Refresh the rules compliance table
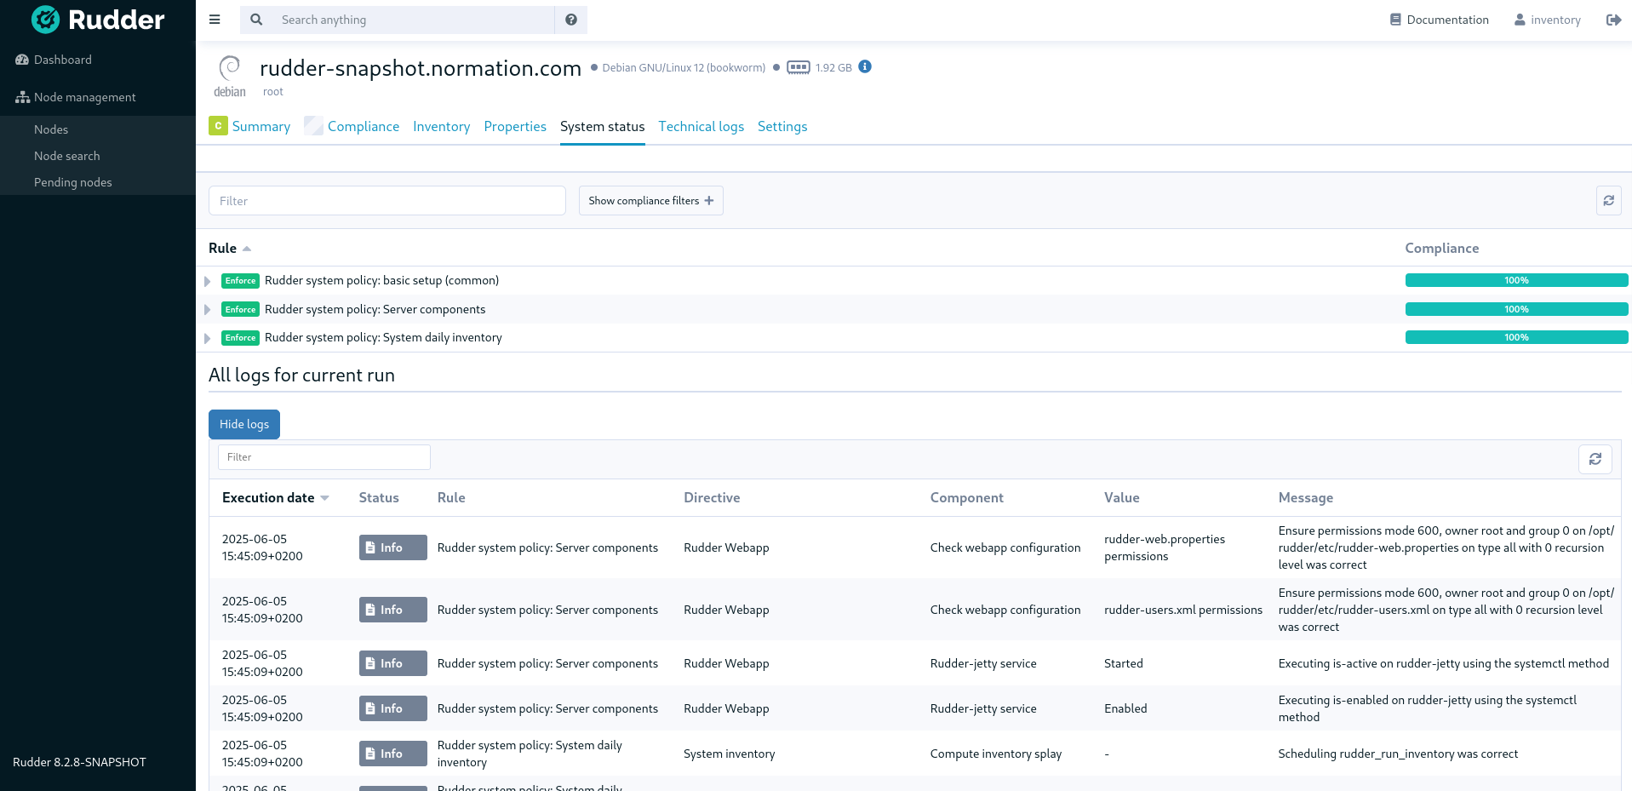The width and height of the screenshot is (1632, 791). click(1608, 201)
